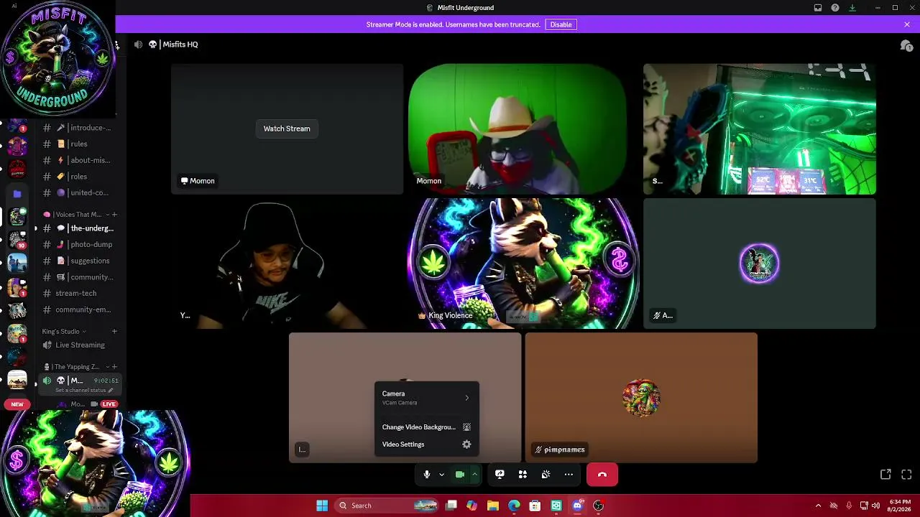Add a channel to The Yapping Z... category
This screenshot has height=517, width=920.
[114, 367]
